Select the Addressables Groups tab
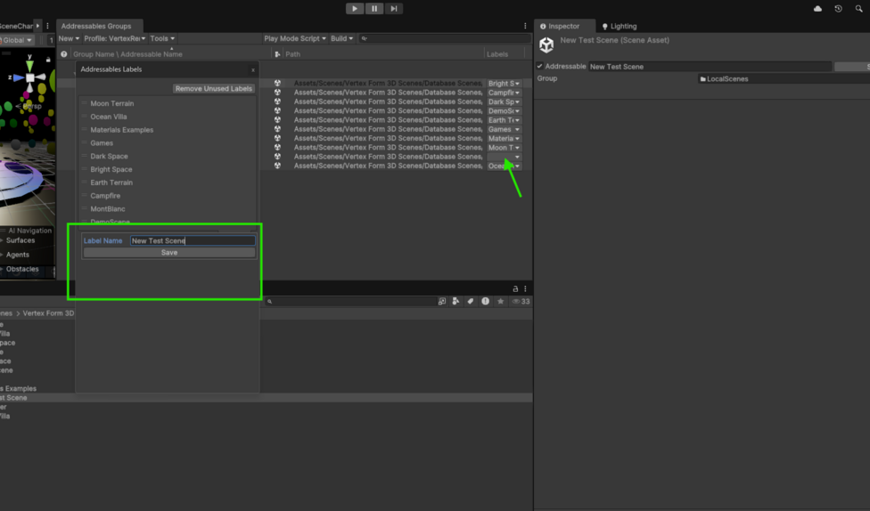This screenshot has width=870, height=511. (95, 27)
